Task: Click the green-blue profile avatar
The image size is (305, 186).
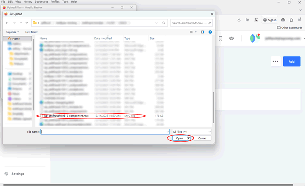Action: point(255,38)
